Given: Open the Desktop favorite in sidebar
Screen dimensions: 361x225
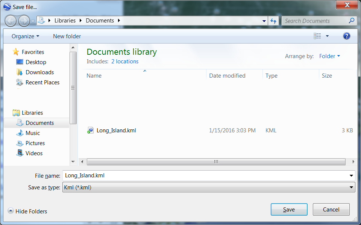Looking at the screenshot, I should click(36, 62).
